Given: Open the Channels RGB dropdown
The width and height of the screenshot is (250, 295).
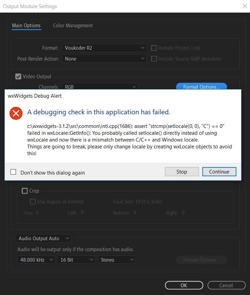Looking at the screenshot, I should (100, 87).
